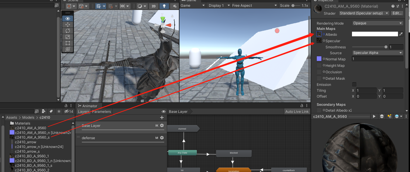The height and width of the screenshot is (172, 410).
Task: Click the Game view Scale slider
Action: coord(296,6)
